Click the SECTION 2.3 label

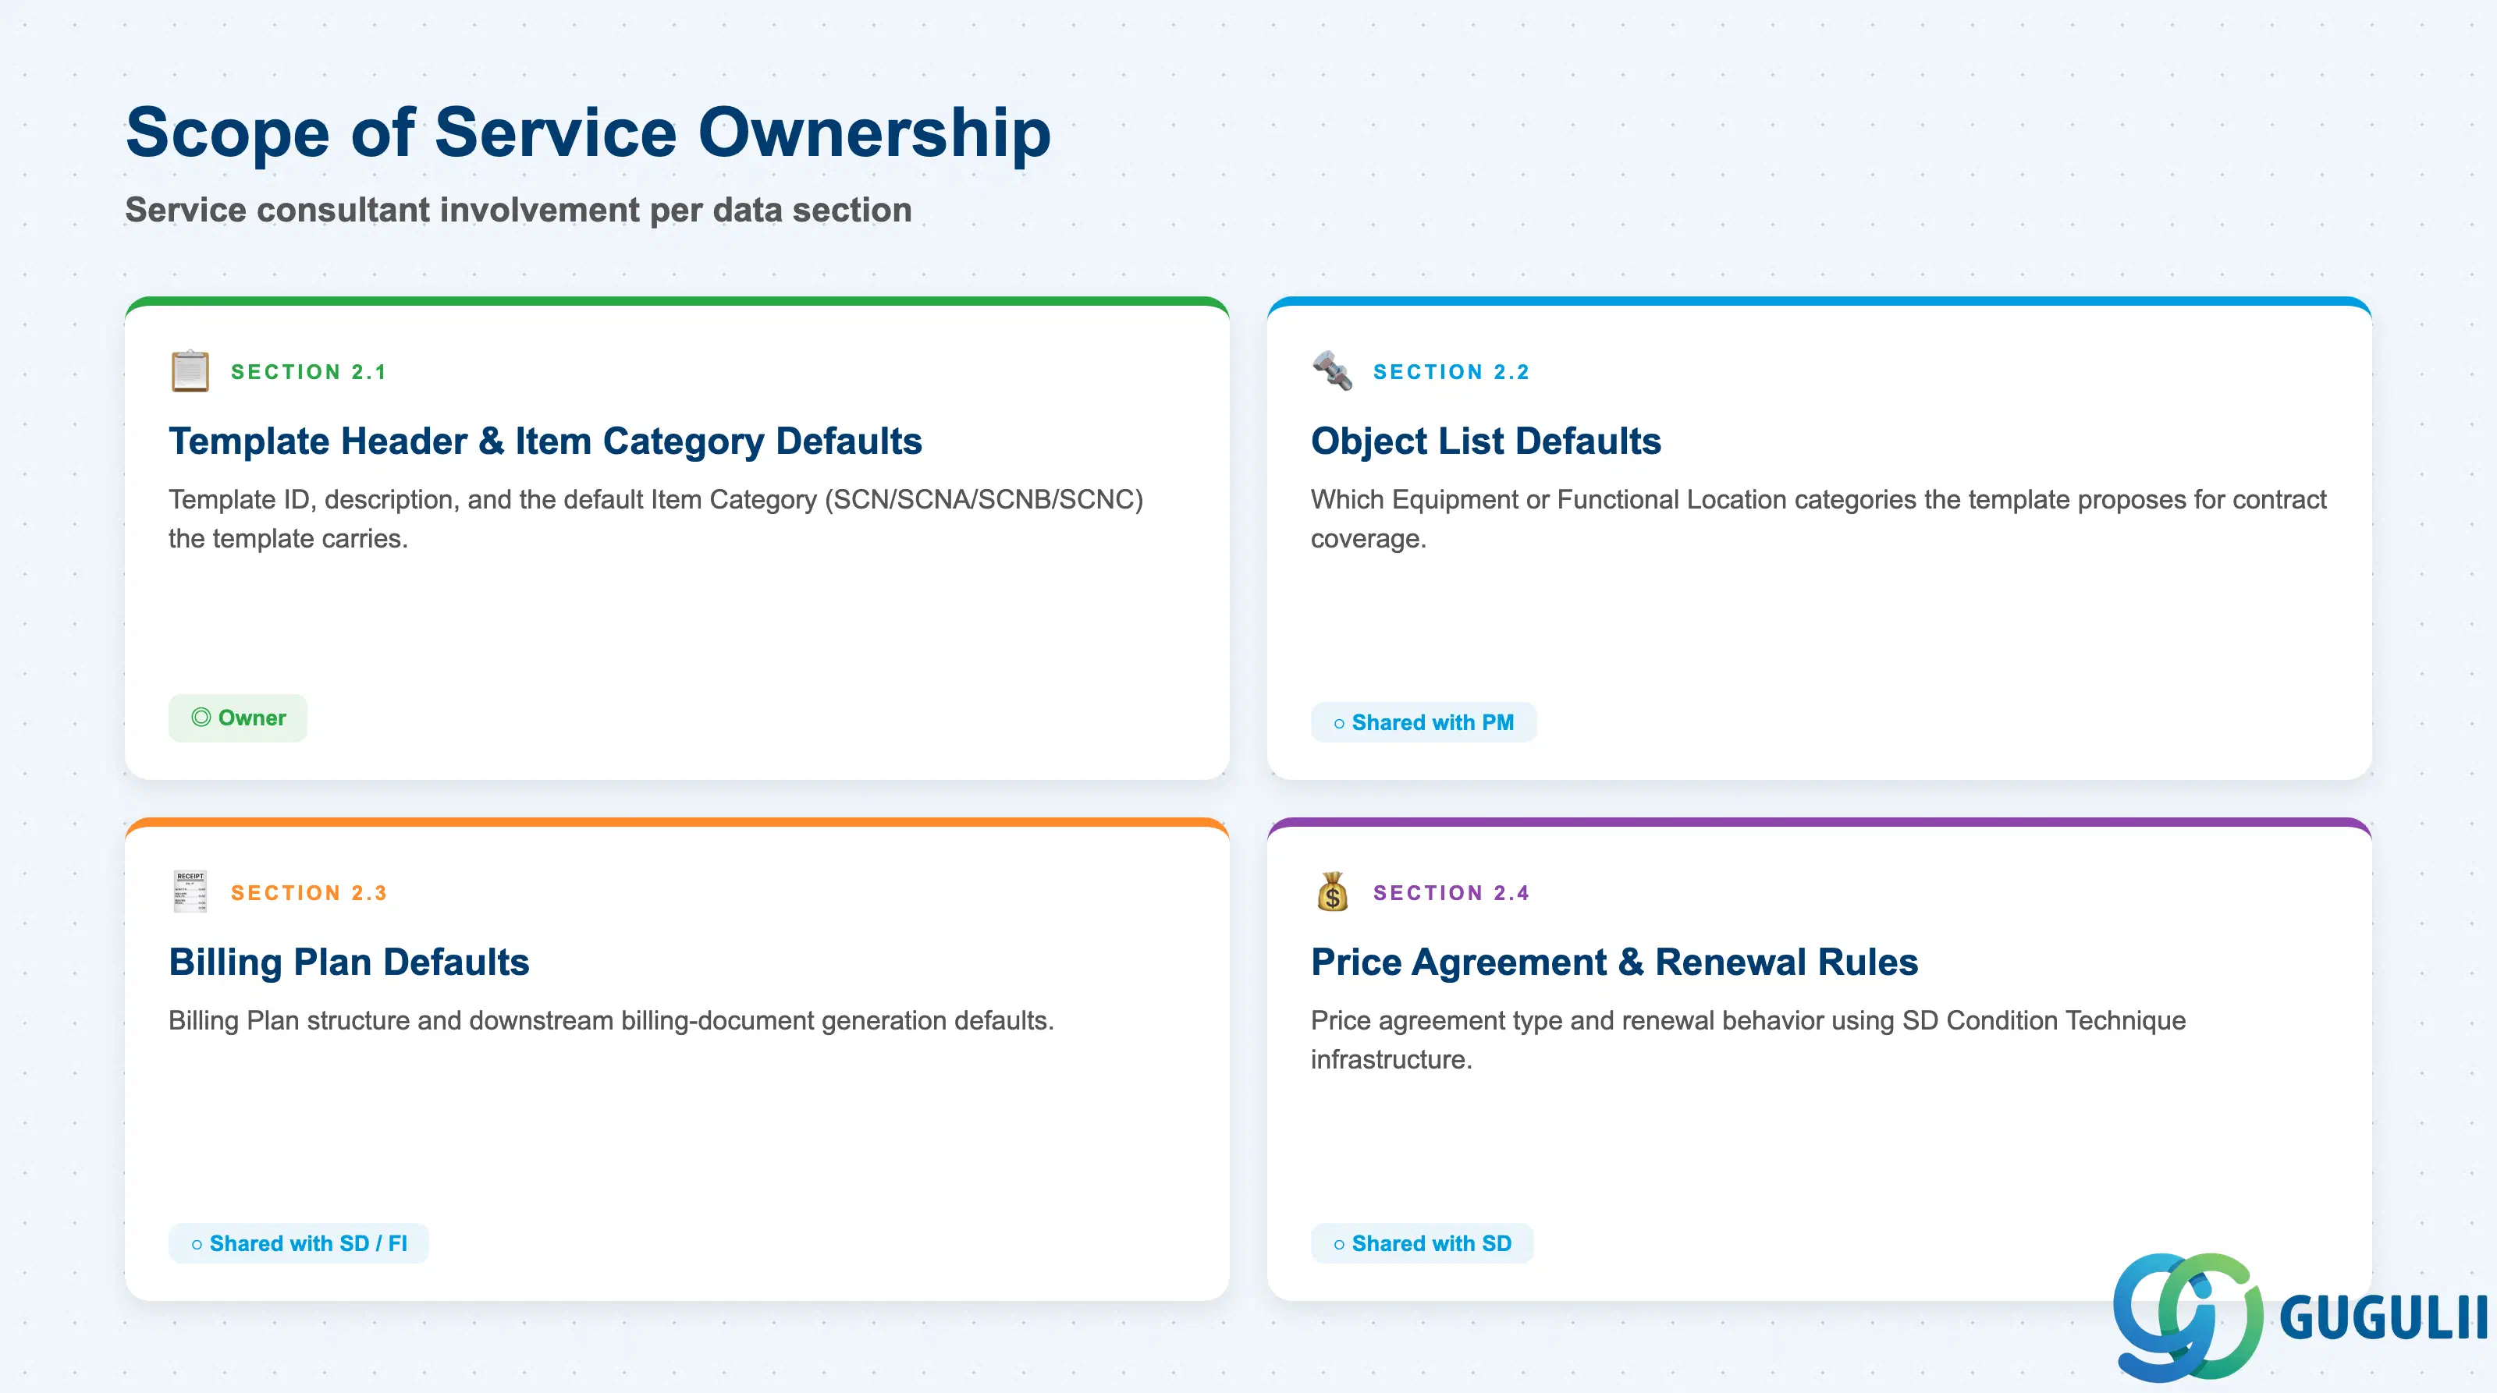point(308,893)
